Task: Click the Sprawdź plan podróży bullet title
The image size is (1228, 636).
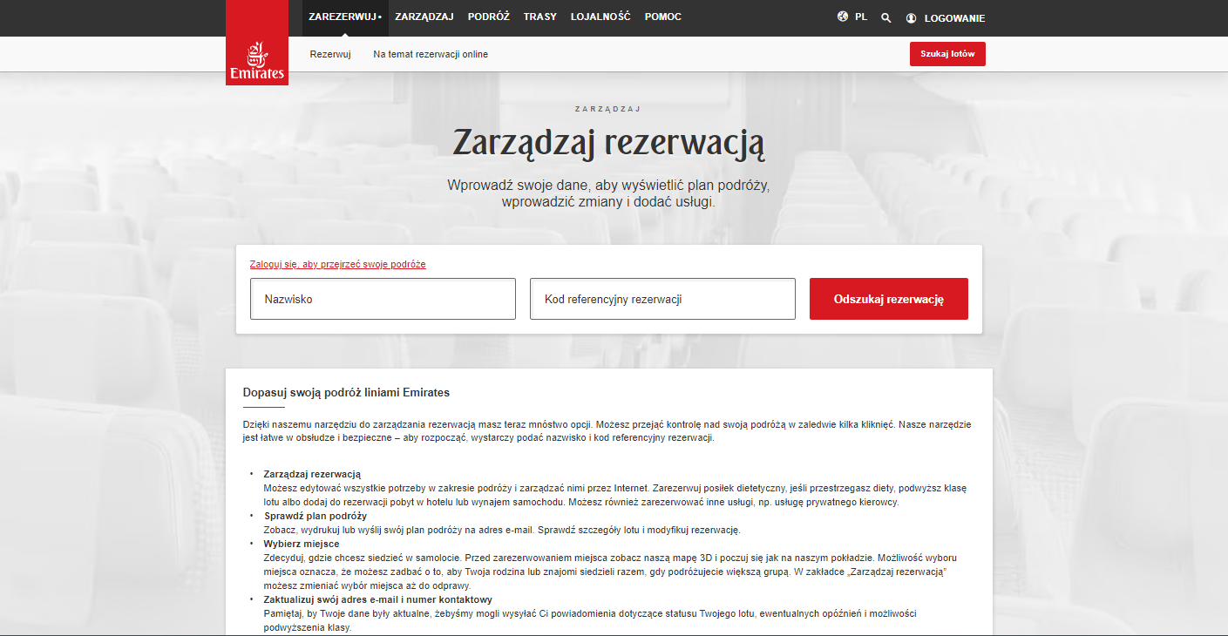Action: click(x=315, y=516)
